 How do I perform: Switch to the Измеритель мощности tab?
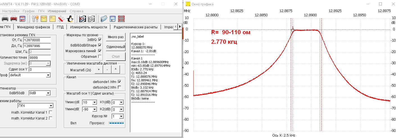click(89, 27)
